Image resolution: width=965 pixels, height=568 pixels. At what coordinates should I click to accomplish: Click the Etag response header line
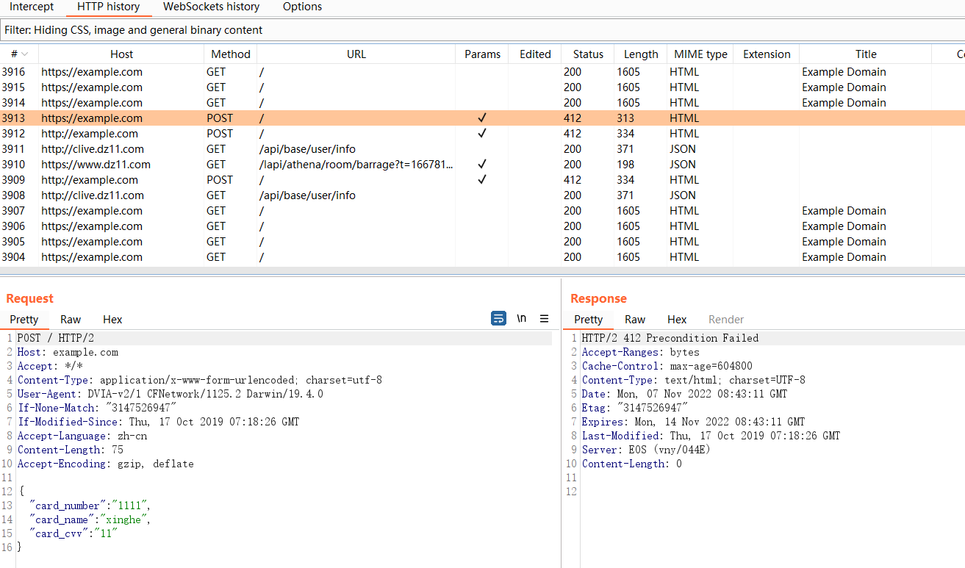point(635,408)
